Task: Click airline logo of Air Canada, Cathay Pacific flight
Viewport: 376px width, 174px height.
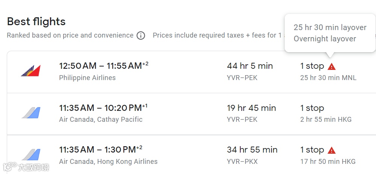Action: coord(30,113)
